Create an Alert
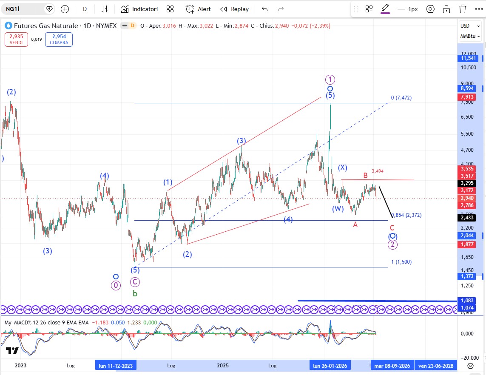Screen dimensions: 486x375 click(198, 9)
